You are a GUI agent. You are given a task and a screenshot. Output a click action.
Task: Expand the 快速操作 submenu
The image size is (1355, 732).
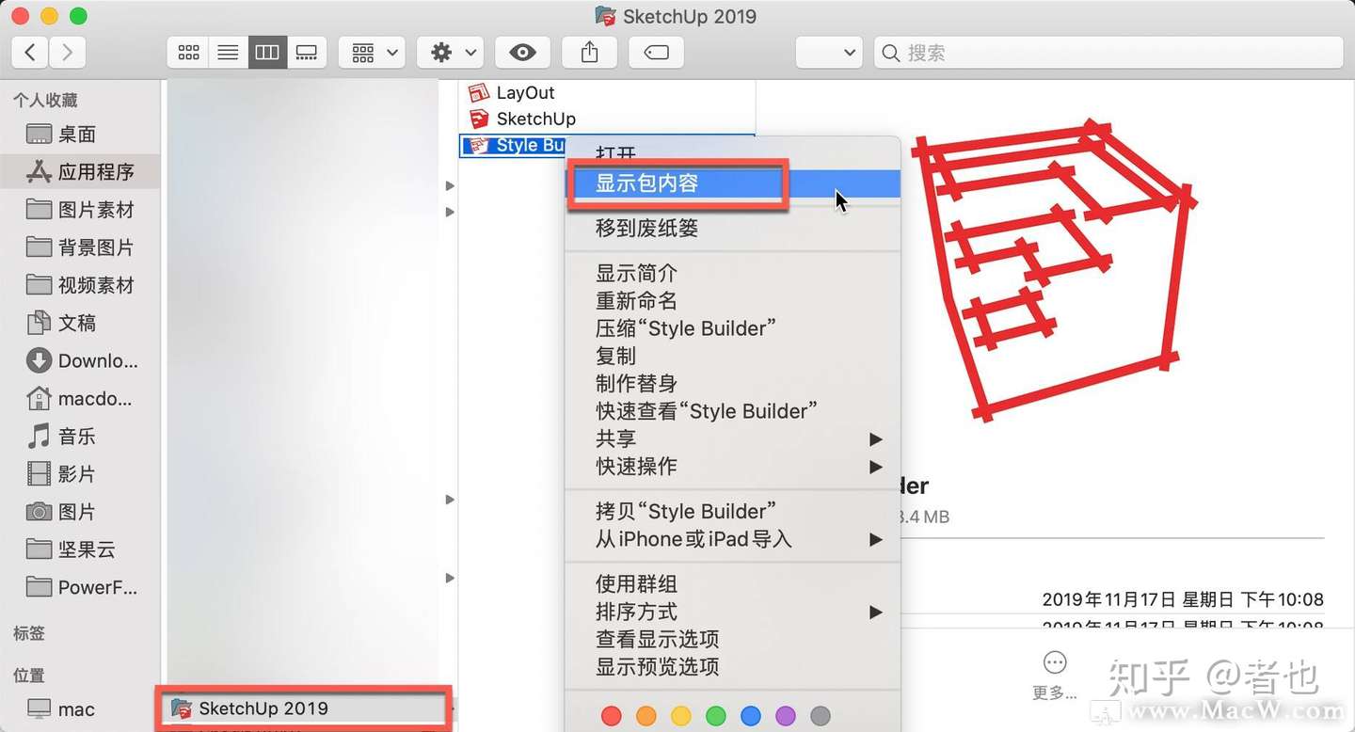point(732,466)
